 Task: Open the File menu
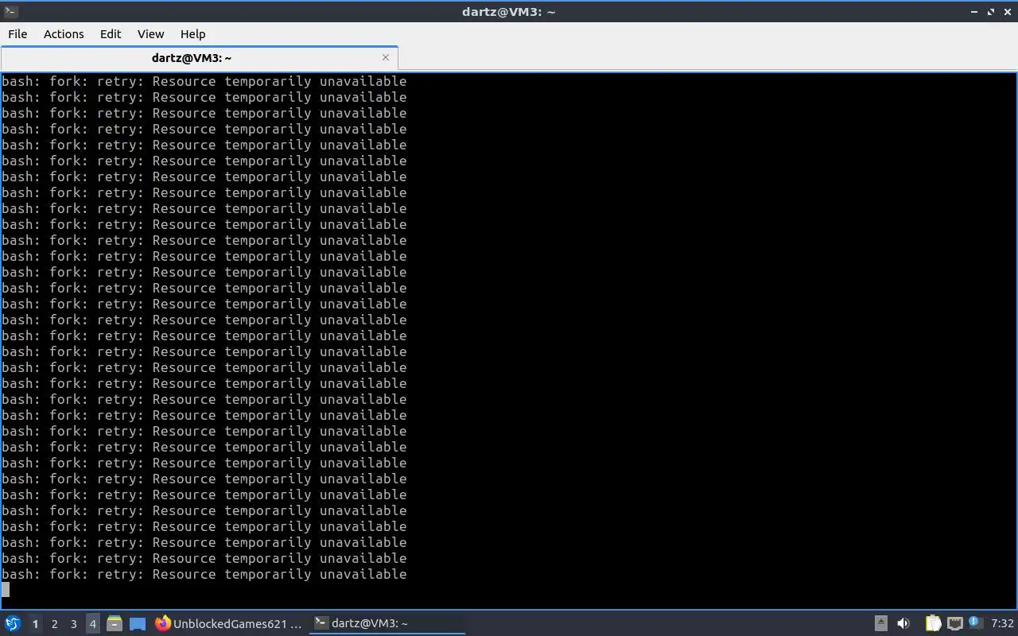click(x=17, y=34)
